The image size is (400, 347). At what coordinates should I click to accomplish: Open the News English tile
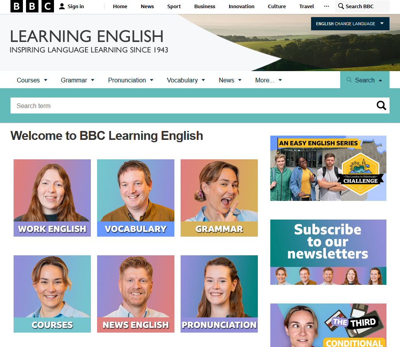(x=136, y=294)
